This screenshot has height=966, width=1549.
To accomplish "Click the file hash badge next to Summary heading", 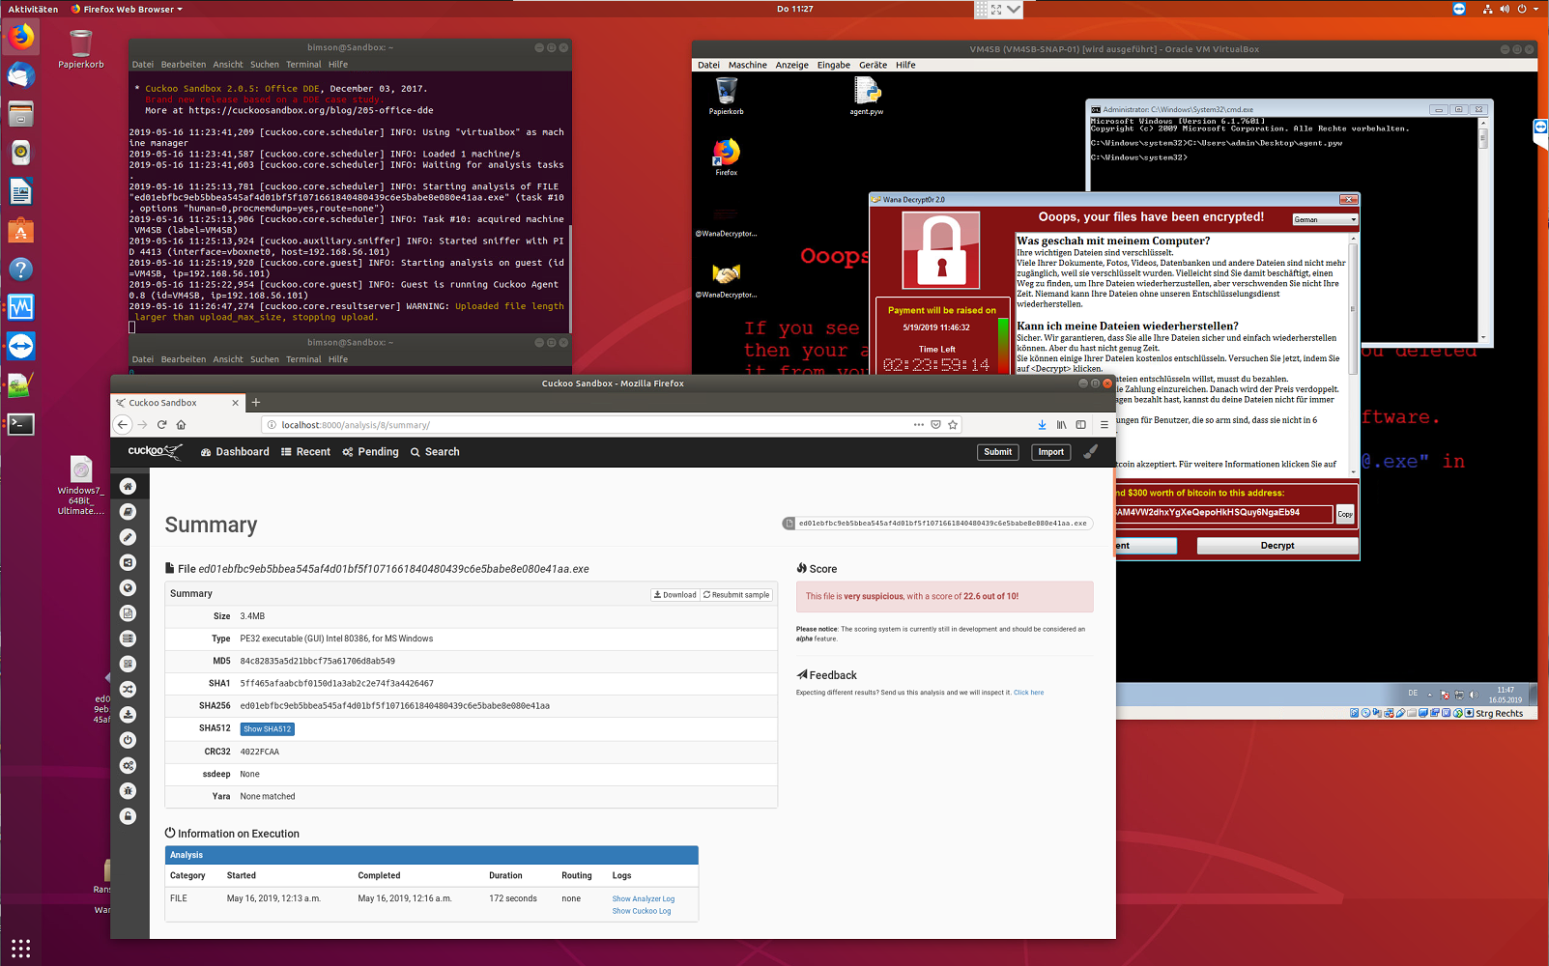I will click(x=937, y=524).
